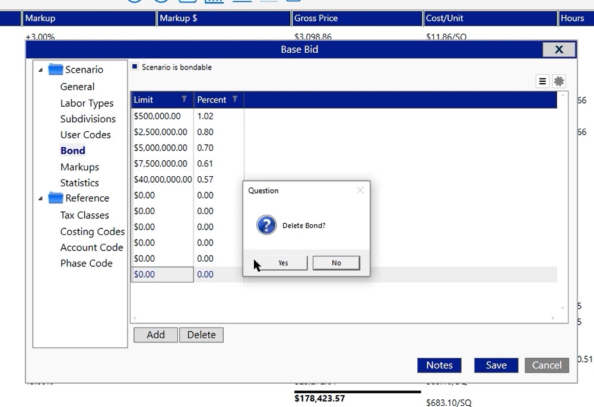Collapse the Scenario tree node
594x407 pixels.
[x=40, y=70]
